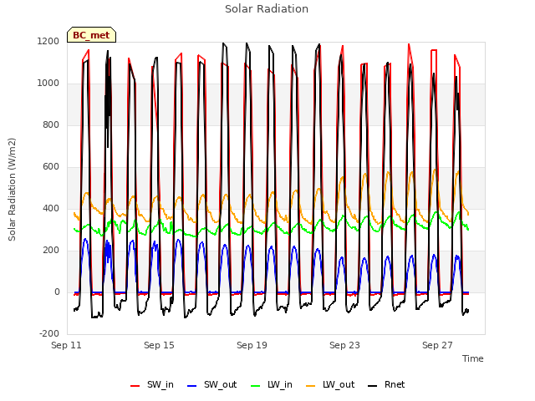Image resolution: width=535 pixels, height=401 pixels.
Task: Click the -200 y-axis tick label
Action: pos(49,334)
